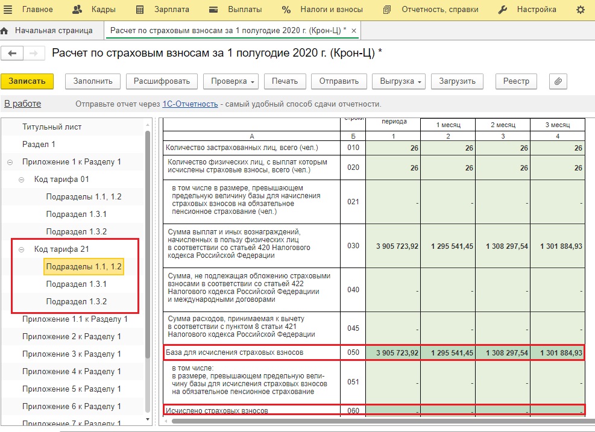Go back with the left arrow button
Viewport: 595px width, 432px height.
[12, 53]
